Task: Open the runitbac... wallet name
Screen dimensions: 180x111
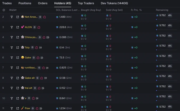Action: [31, 68]
